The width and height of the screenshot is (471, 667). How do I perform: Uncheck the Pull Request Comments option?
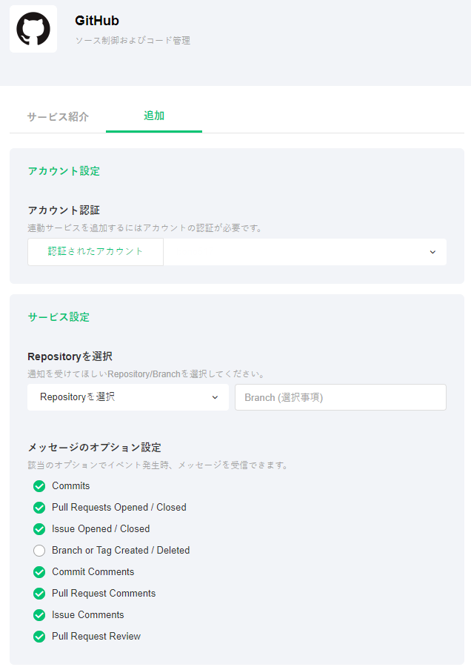click(x=39, y=594)
